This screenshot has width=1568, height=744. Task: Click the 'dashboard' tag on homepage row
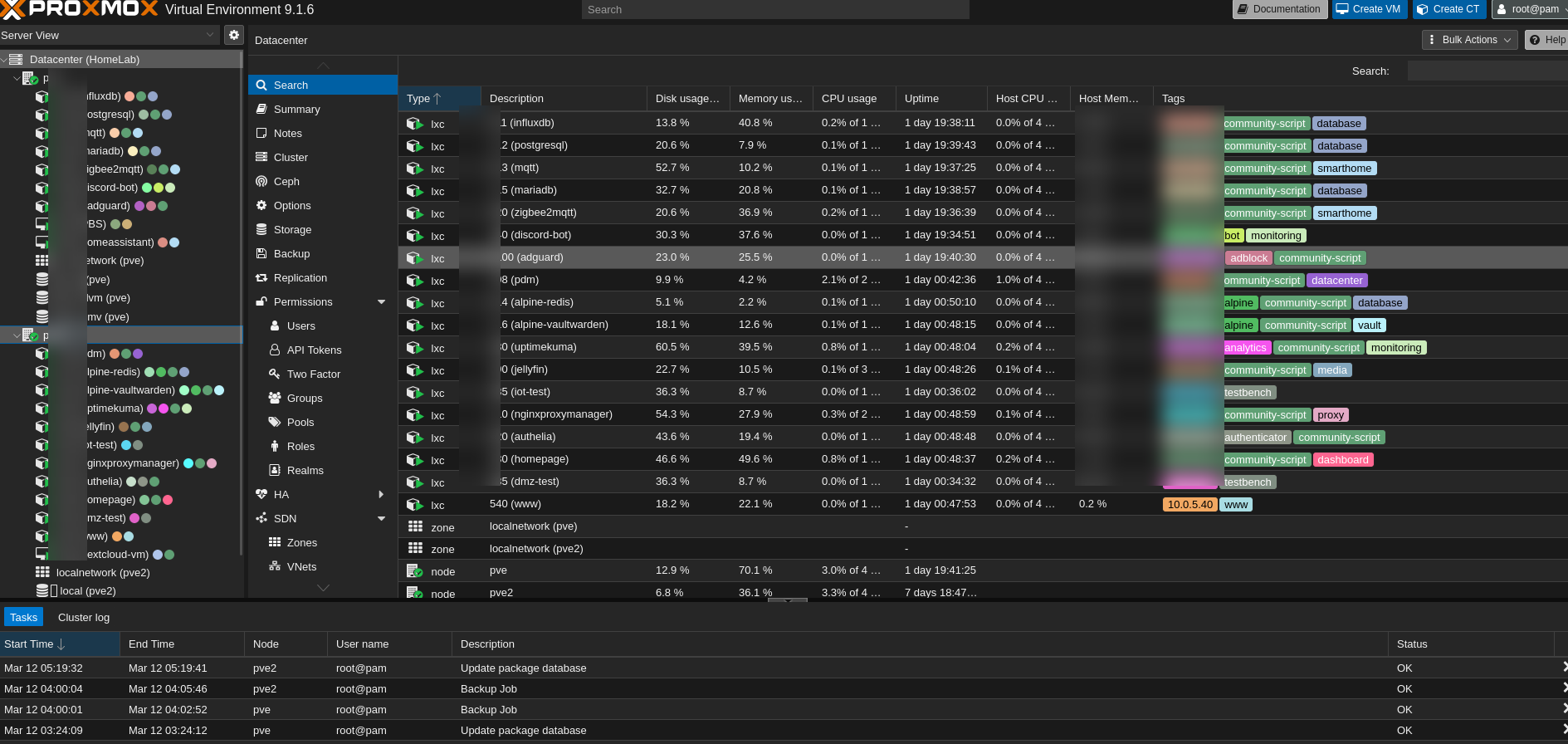[1343, 460]
